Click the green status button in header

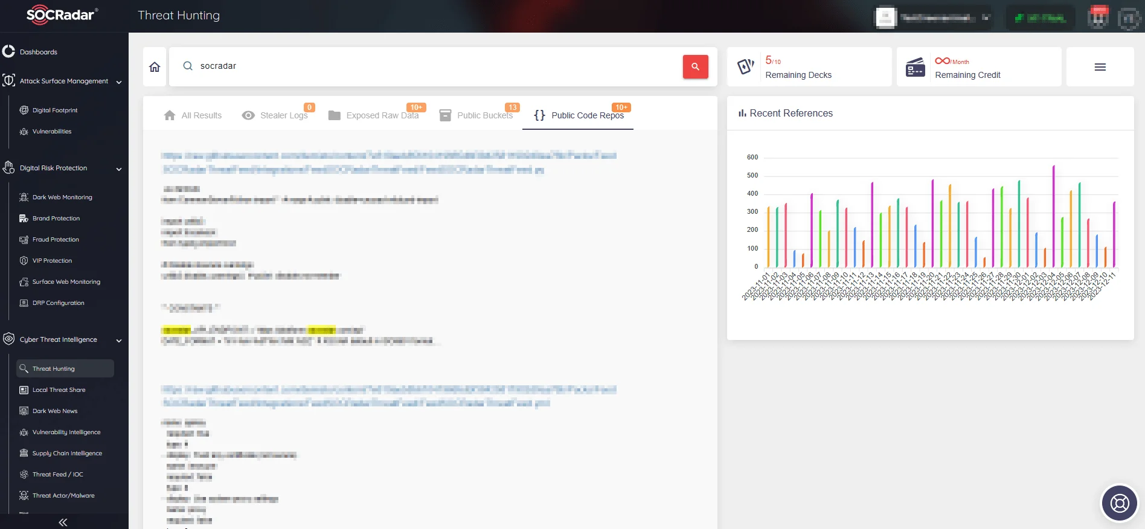[x=1040, y=18]
